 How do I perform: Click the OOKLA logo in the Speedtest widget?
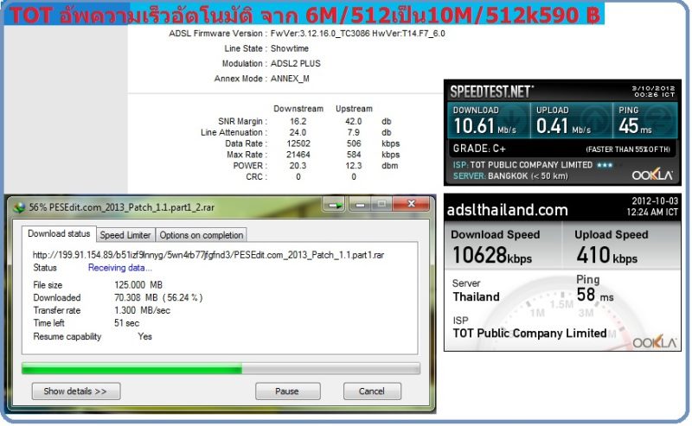652,175
